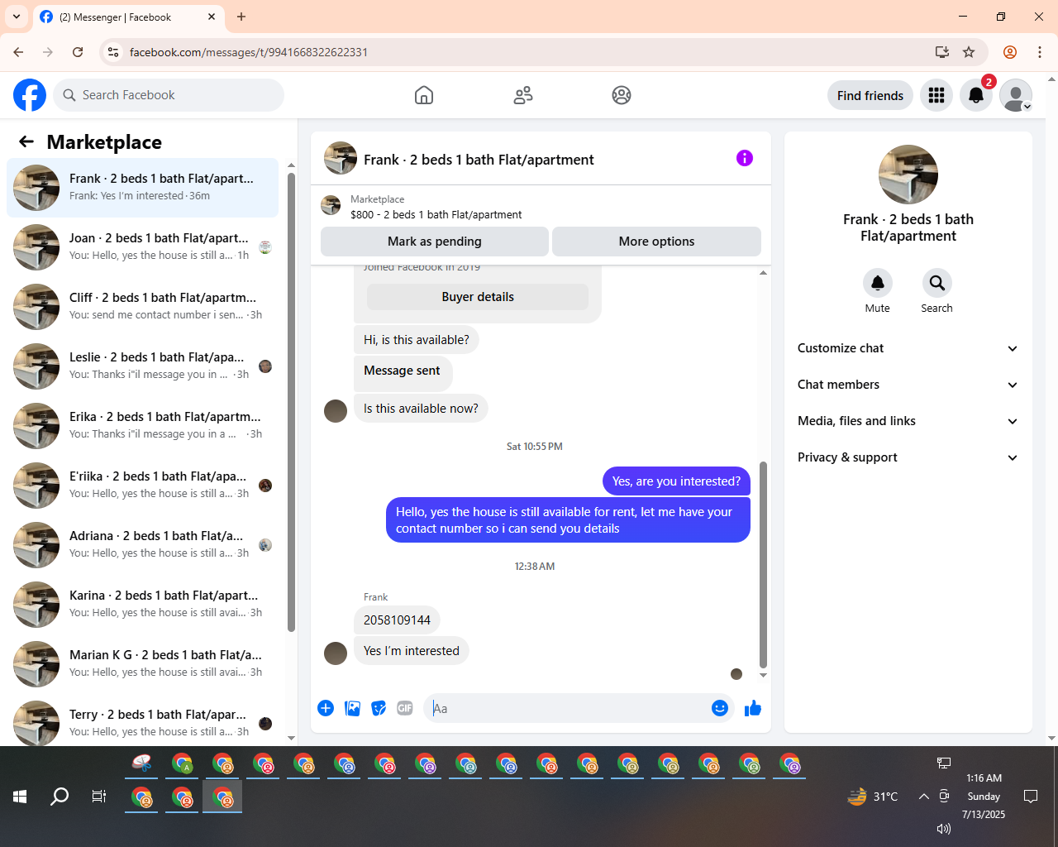Image resolution: width=1058 pixels, height=847 pixels.
Task: Open the emoji picker
Action: 720,708
